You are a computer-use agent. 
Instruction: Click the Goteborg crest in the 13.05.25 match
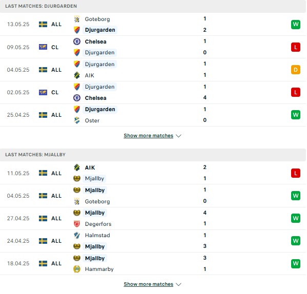[x=77, y=19]
